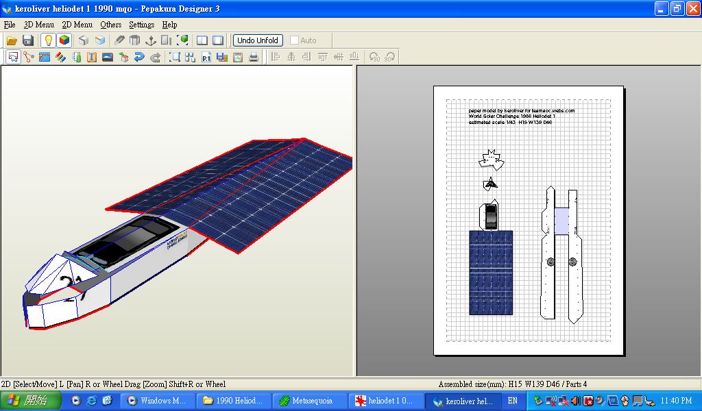
Task: Click the Save floppy disk icon
Action: click(x=28, y=40)
